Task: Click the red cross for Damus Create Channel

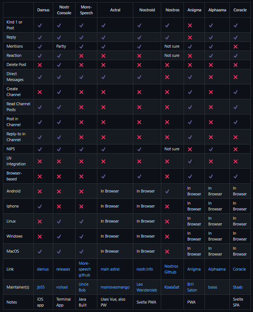Action: tap(40, 92)
